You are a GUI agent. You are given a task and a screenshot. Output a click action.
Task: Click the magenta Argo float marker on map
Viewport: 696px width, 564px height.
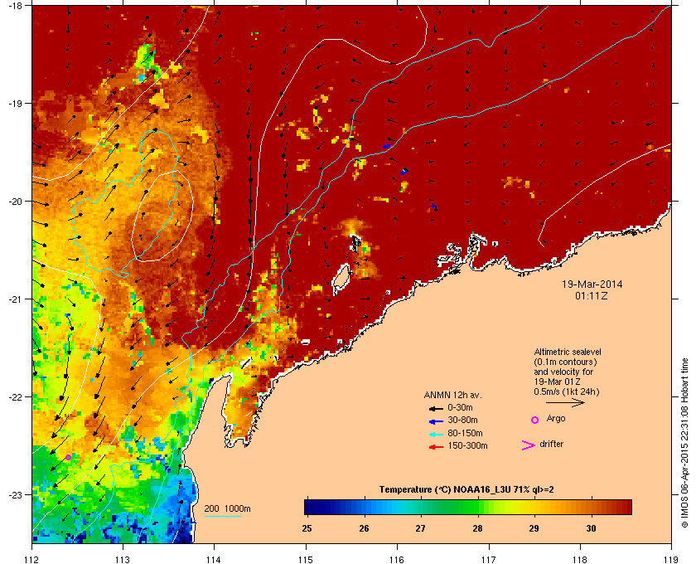(x=68, y=457)
